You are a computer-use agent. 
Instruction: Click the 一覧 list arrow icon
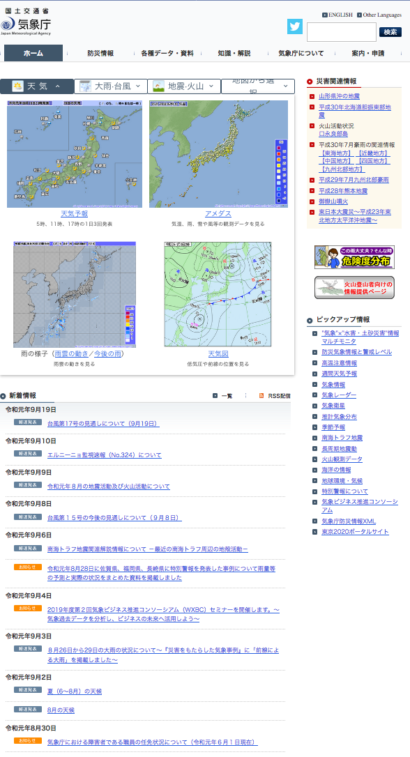pos(215,396)
